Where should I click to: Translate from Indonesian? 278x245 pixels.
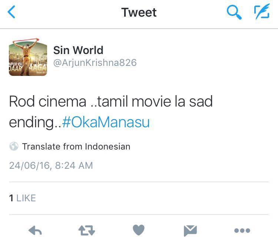click(x=76, y=147)
